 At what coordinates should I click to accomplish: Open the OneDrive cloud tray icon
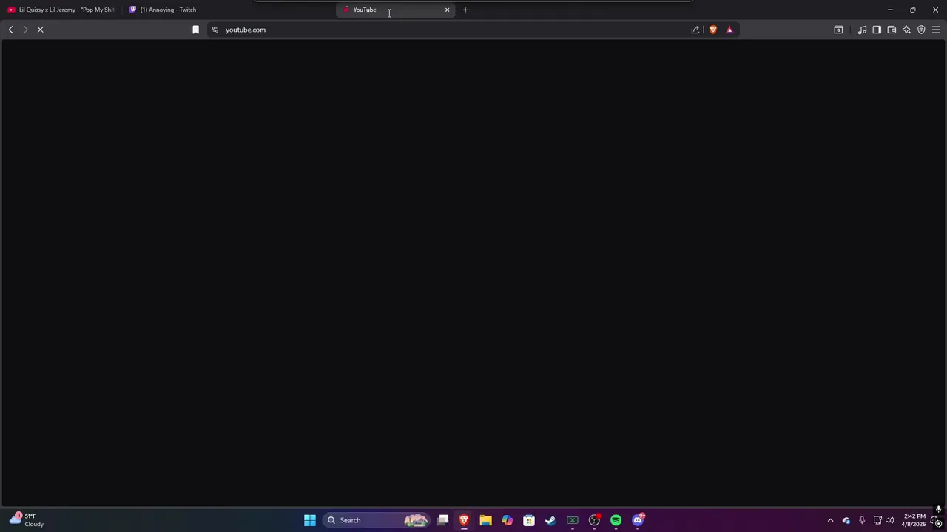[846, 520]
